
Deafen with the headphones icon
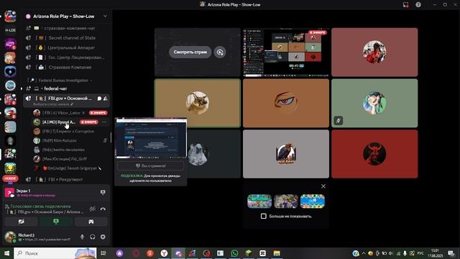93,237
